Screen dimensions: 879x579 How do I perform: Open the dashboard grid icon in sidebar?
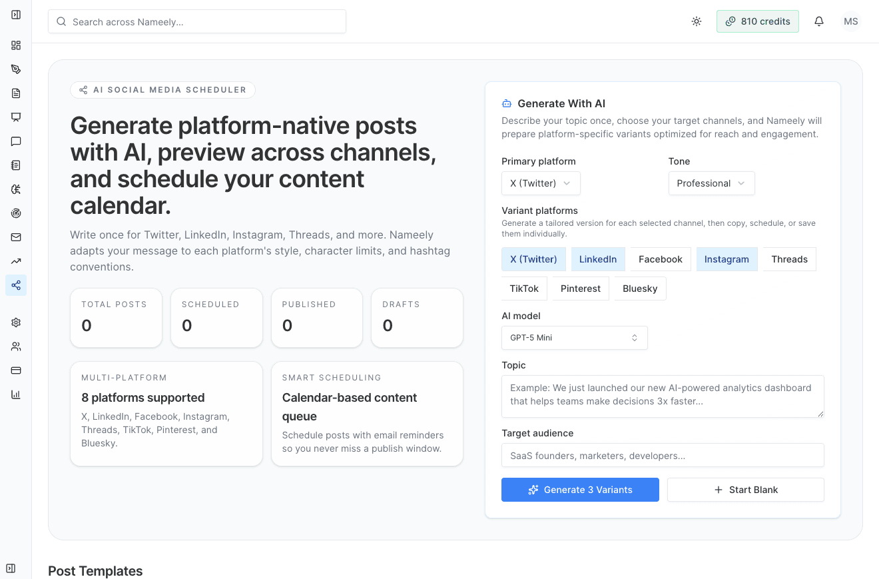click(16, 45)
